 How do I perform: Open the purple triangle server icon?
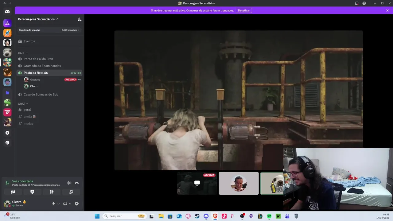[x=7, y=23]
